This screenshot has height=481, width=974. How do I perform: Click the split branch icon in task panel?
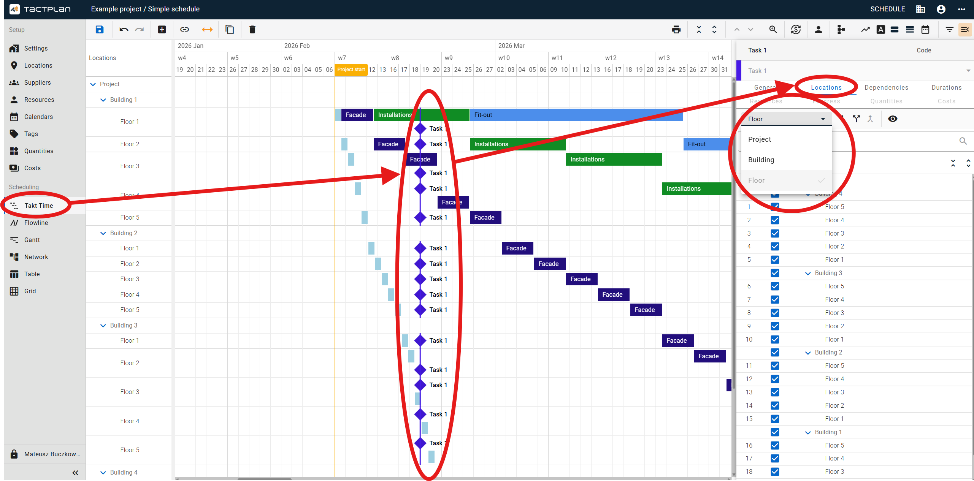[x=856, y=119]
